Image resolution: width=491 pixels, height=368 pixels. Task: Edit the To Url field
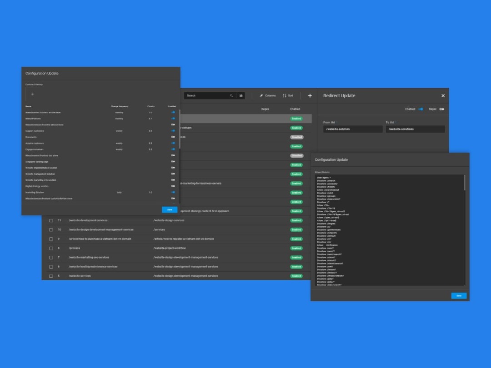tap(415, 129)
